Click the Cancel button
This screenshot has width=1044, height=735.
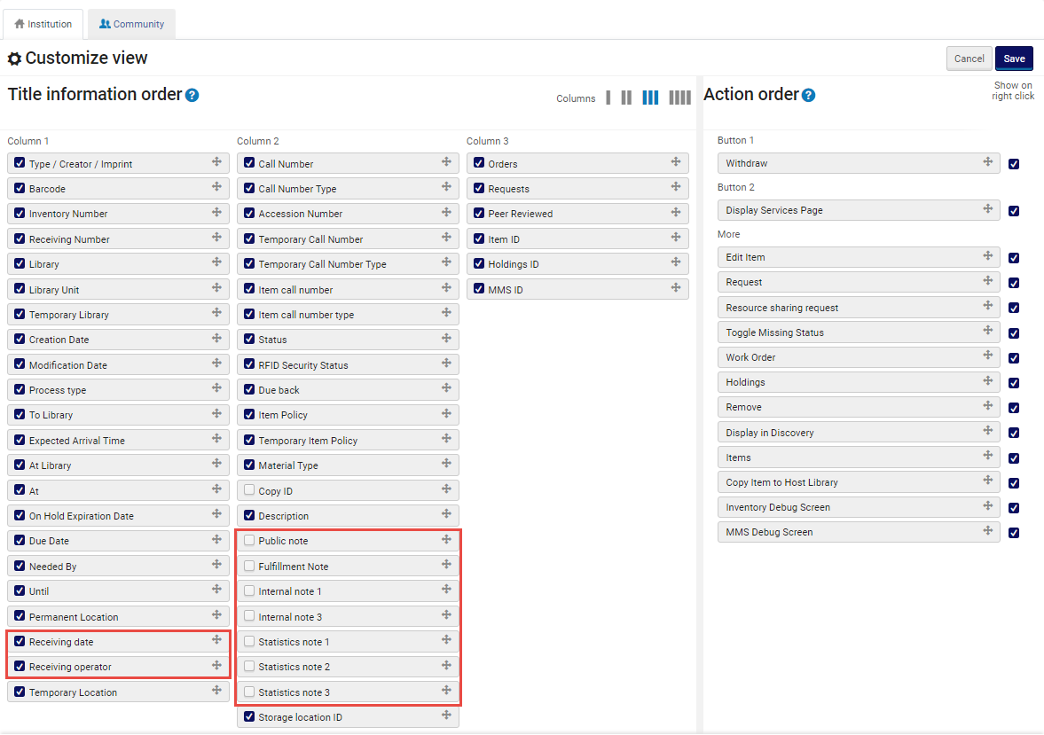click(x=969, y=59)
